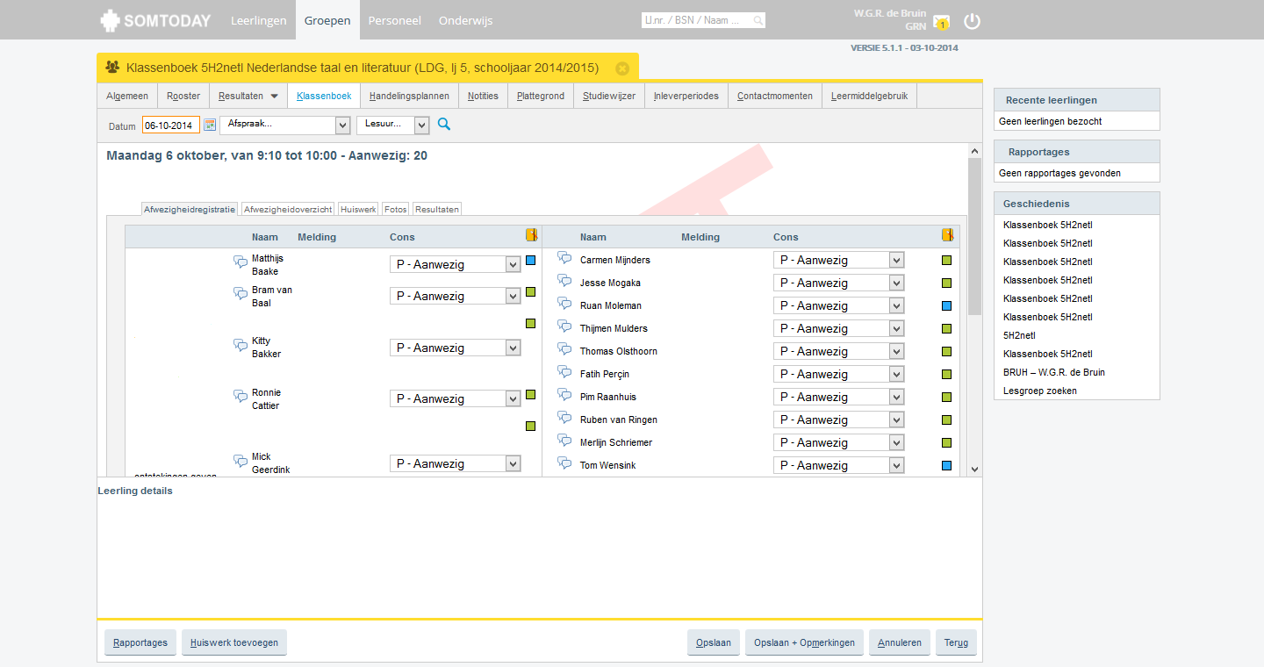The width and height of the screenshot is (1264, 667).
Task: Open the messages envelope icon
Action: tap(941, 21)
